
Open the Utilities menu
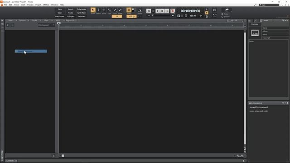tap(46, 5)
